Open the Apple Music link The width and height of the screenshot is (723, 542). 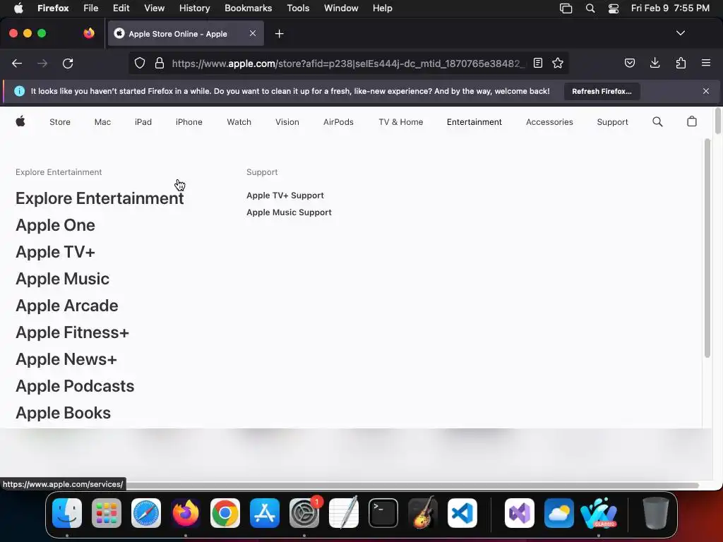click(x=62, y=278)
